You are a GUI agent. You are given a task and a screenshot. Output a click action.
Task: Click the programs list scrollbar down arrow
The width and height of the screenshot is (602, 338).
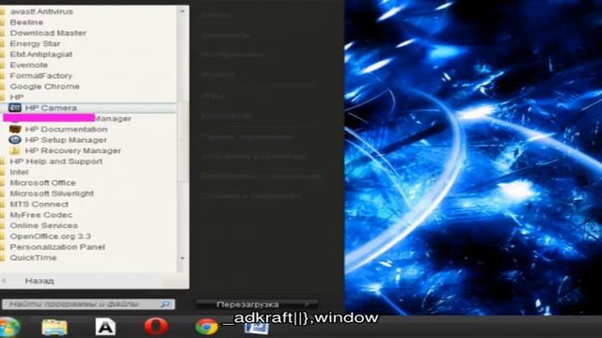click(182, 258)
